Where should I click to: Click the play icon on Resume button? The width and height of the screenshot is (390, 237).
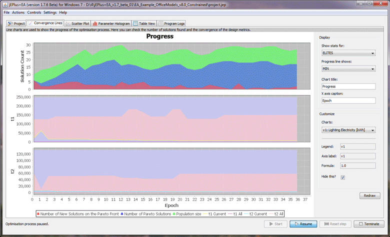point(296,224)
